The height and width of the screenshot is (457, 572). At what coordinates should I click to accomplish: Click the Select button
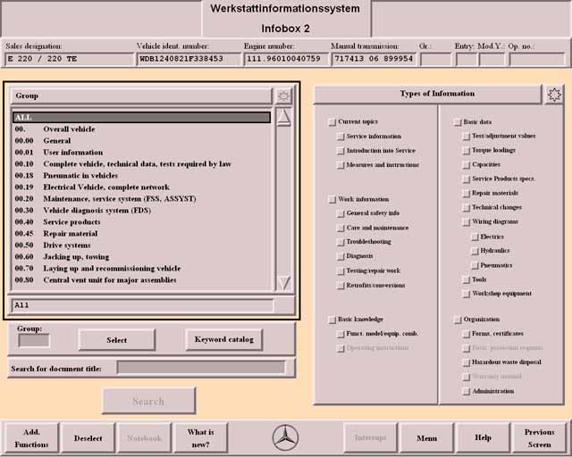point(117,340)
